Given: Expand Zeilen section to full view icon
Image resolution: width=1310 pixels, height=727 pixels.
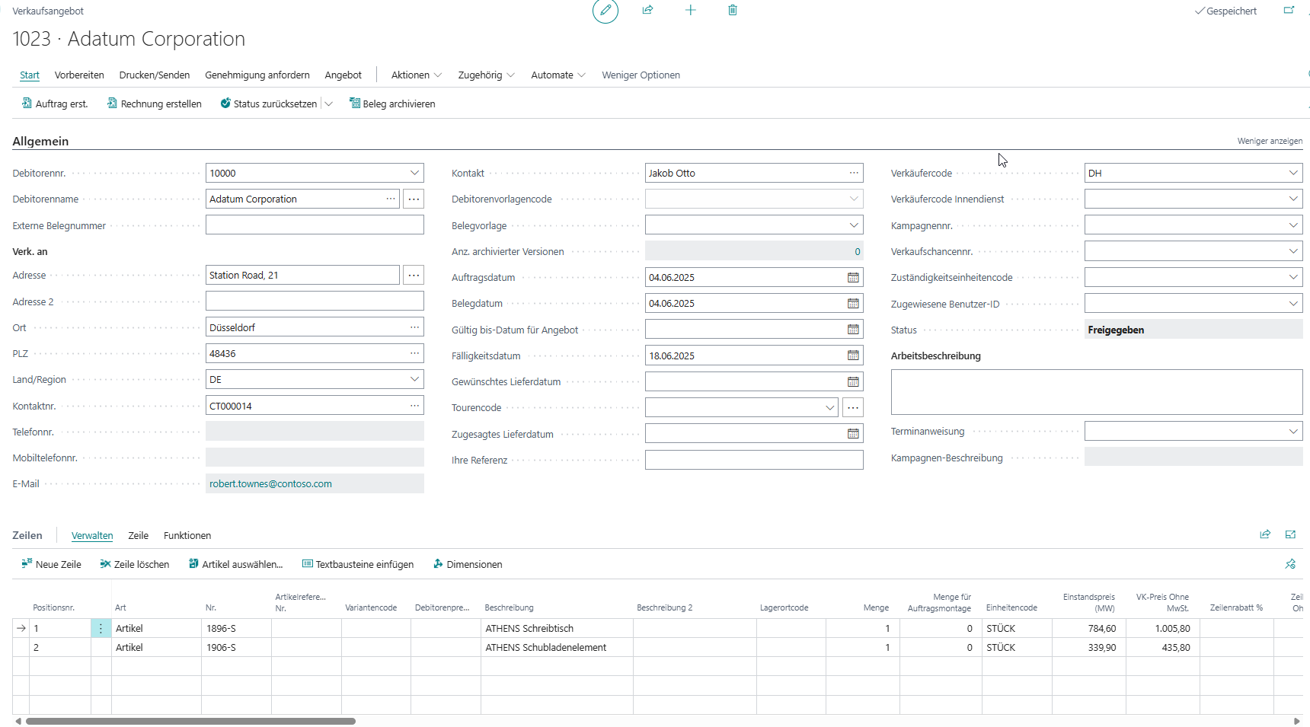Looking at the screenshot, I should [1290, 534].
